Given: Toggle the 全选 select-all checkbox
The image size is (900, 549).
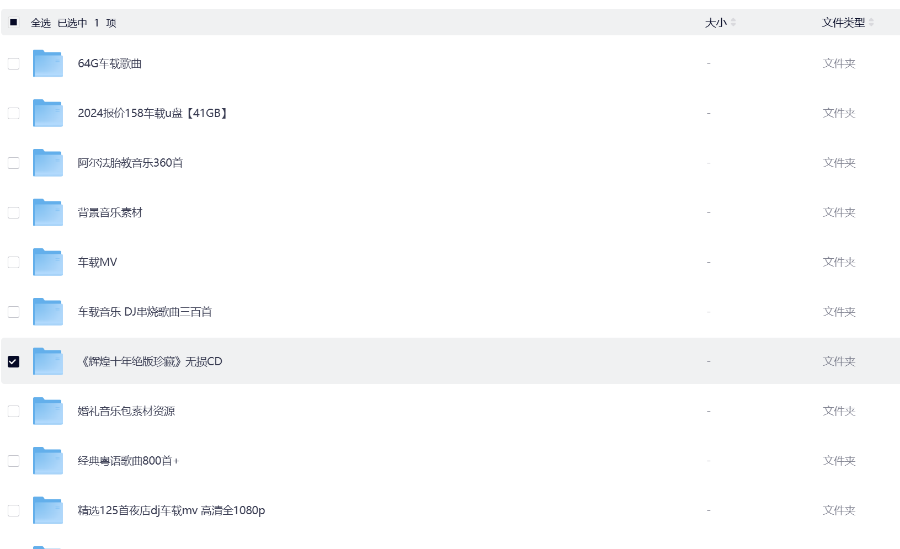Looking at the screenshot, I should pyautogui.click(x=14, y=22).
